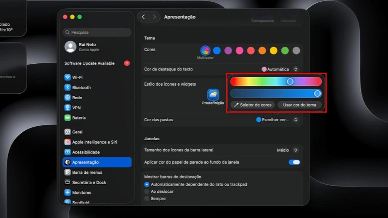Toggle wallpaper color in window background switch
Screen dimensions: 388x218
(294, 162)
